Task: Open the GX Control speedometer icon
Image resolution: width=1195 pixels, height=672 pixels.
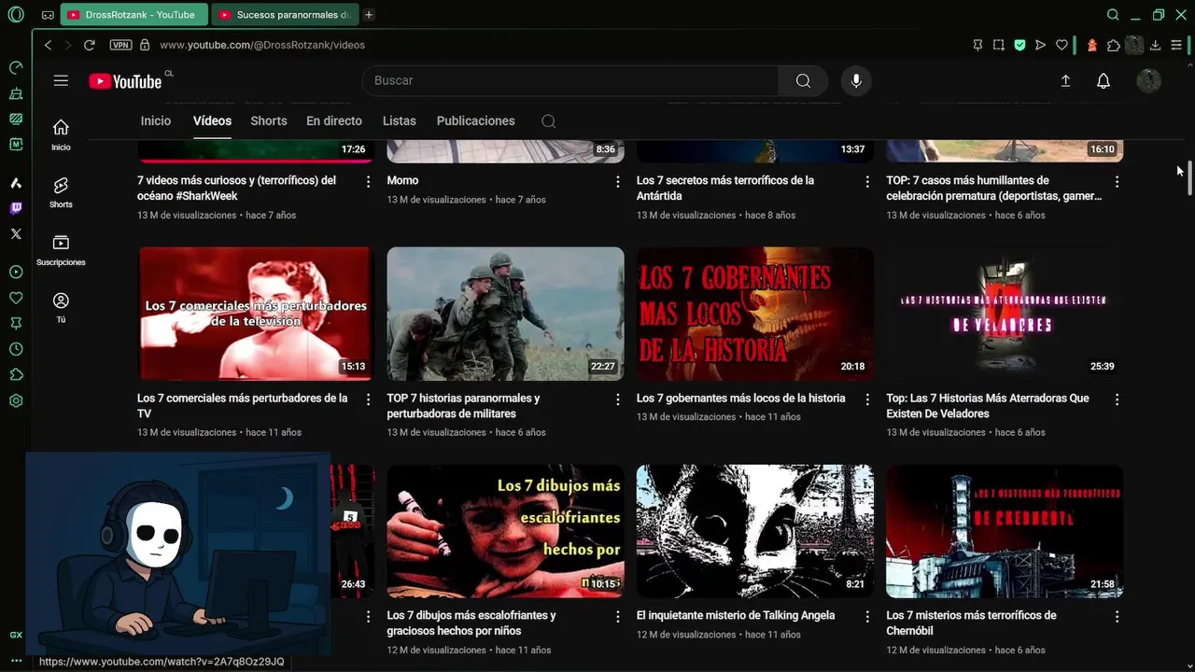Action: click(x=16, y=67)
